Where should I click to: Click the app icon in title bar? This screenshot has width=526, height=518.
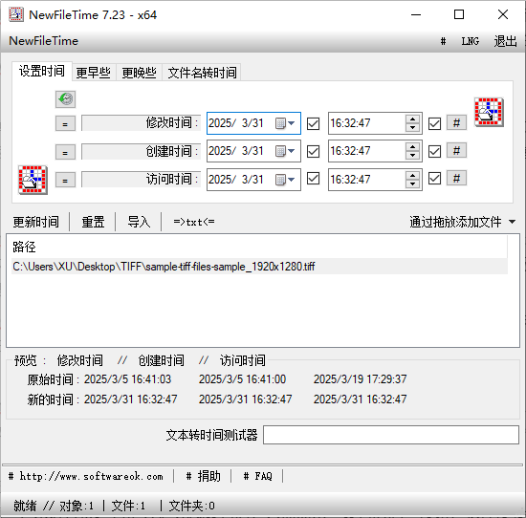[x=15, y=14]
